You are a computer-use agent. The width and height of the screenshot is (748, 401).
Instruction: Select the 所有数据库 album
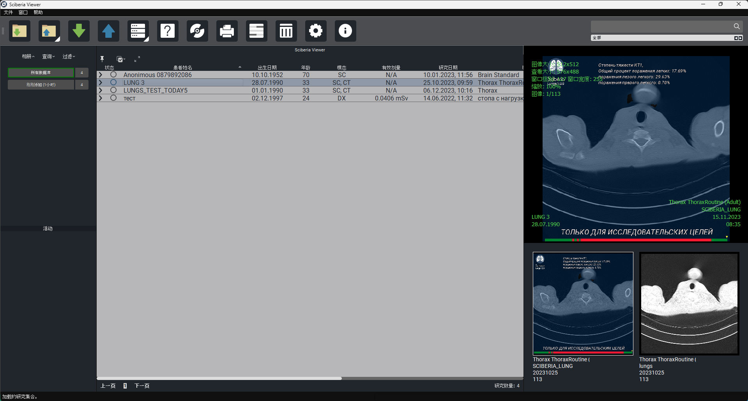point(41,73)
